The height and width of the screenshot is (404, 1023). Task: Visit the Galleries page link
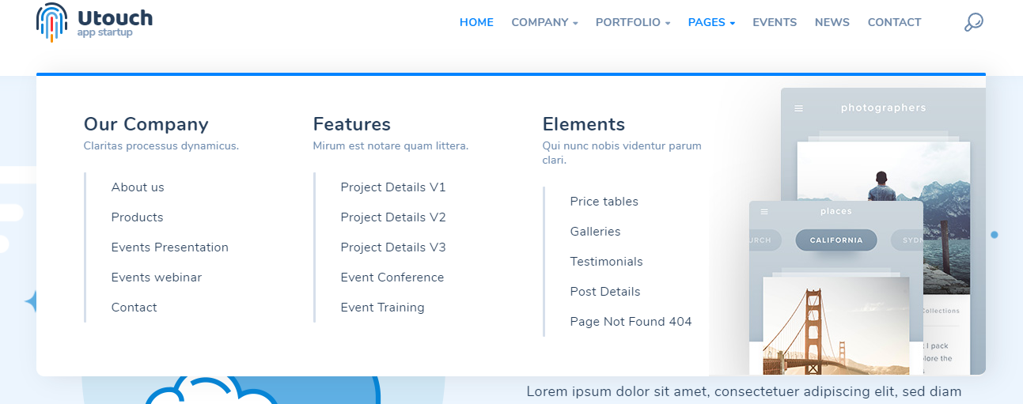coord(595,232)
